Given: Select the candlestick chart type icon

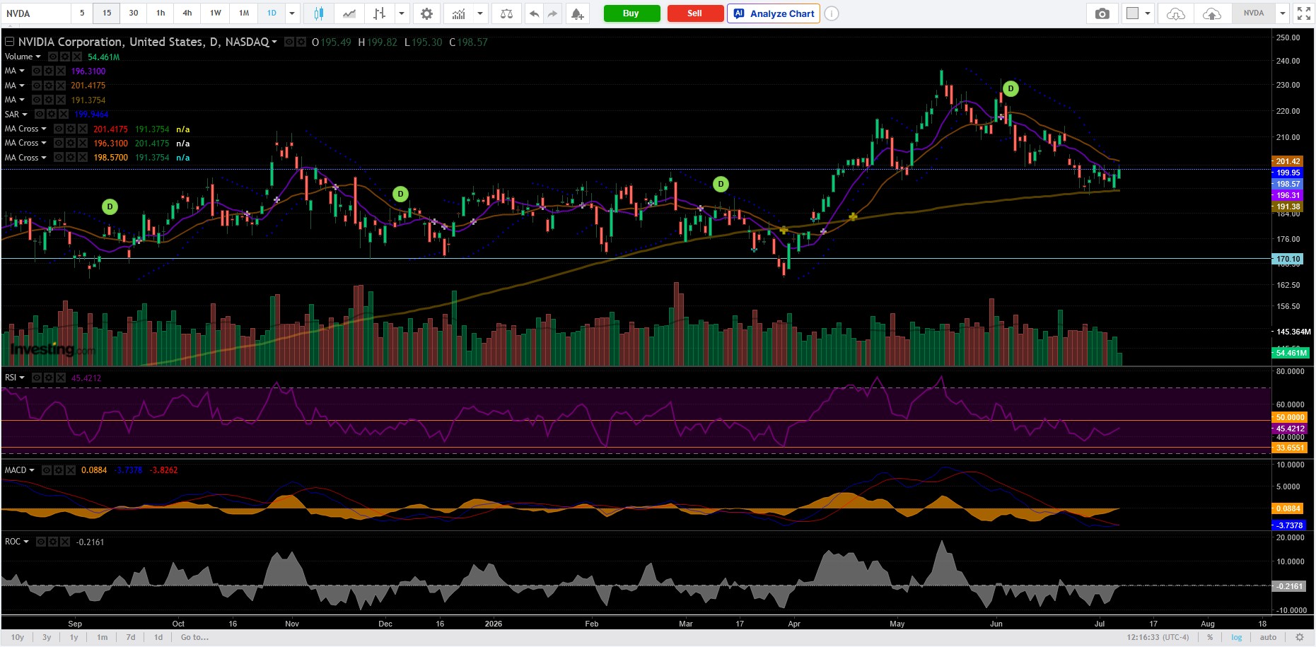Looking at the screenshot, I should coord(319,13).
